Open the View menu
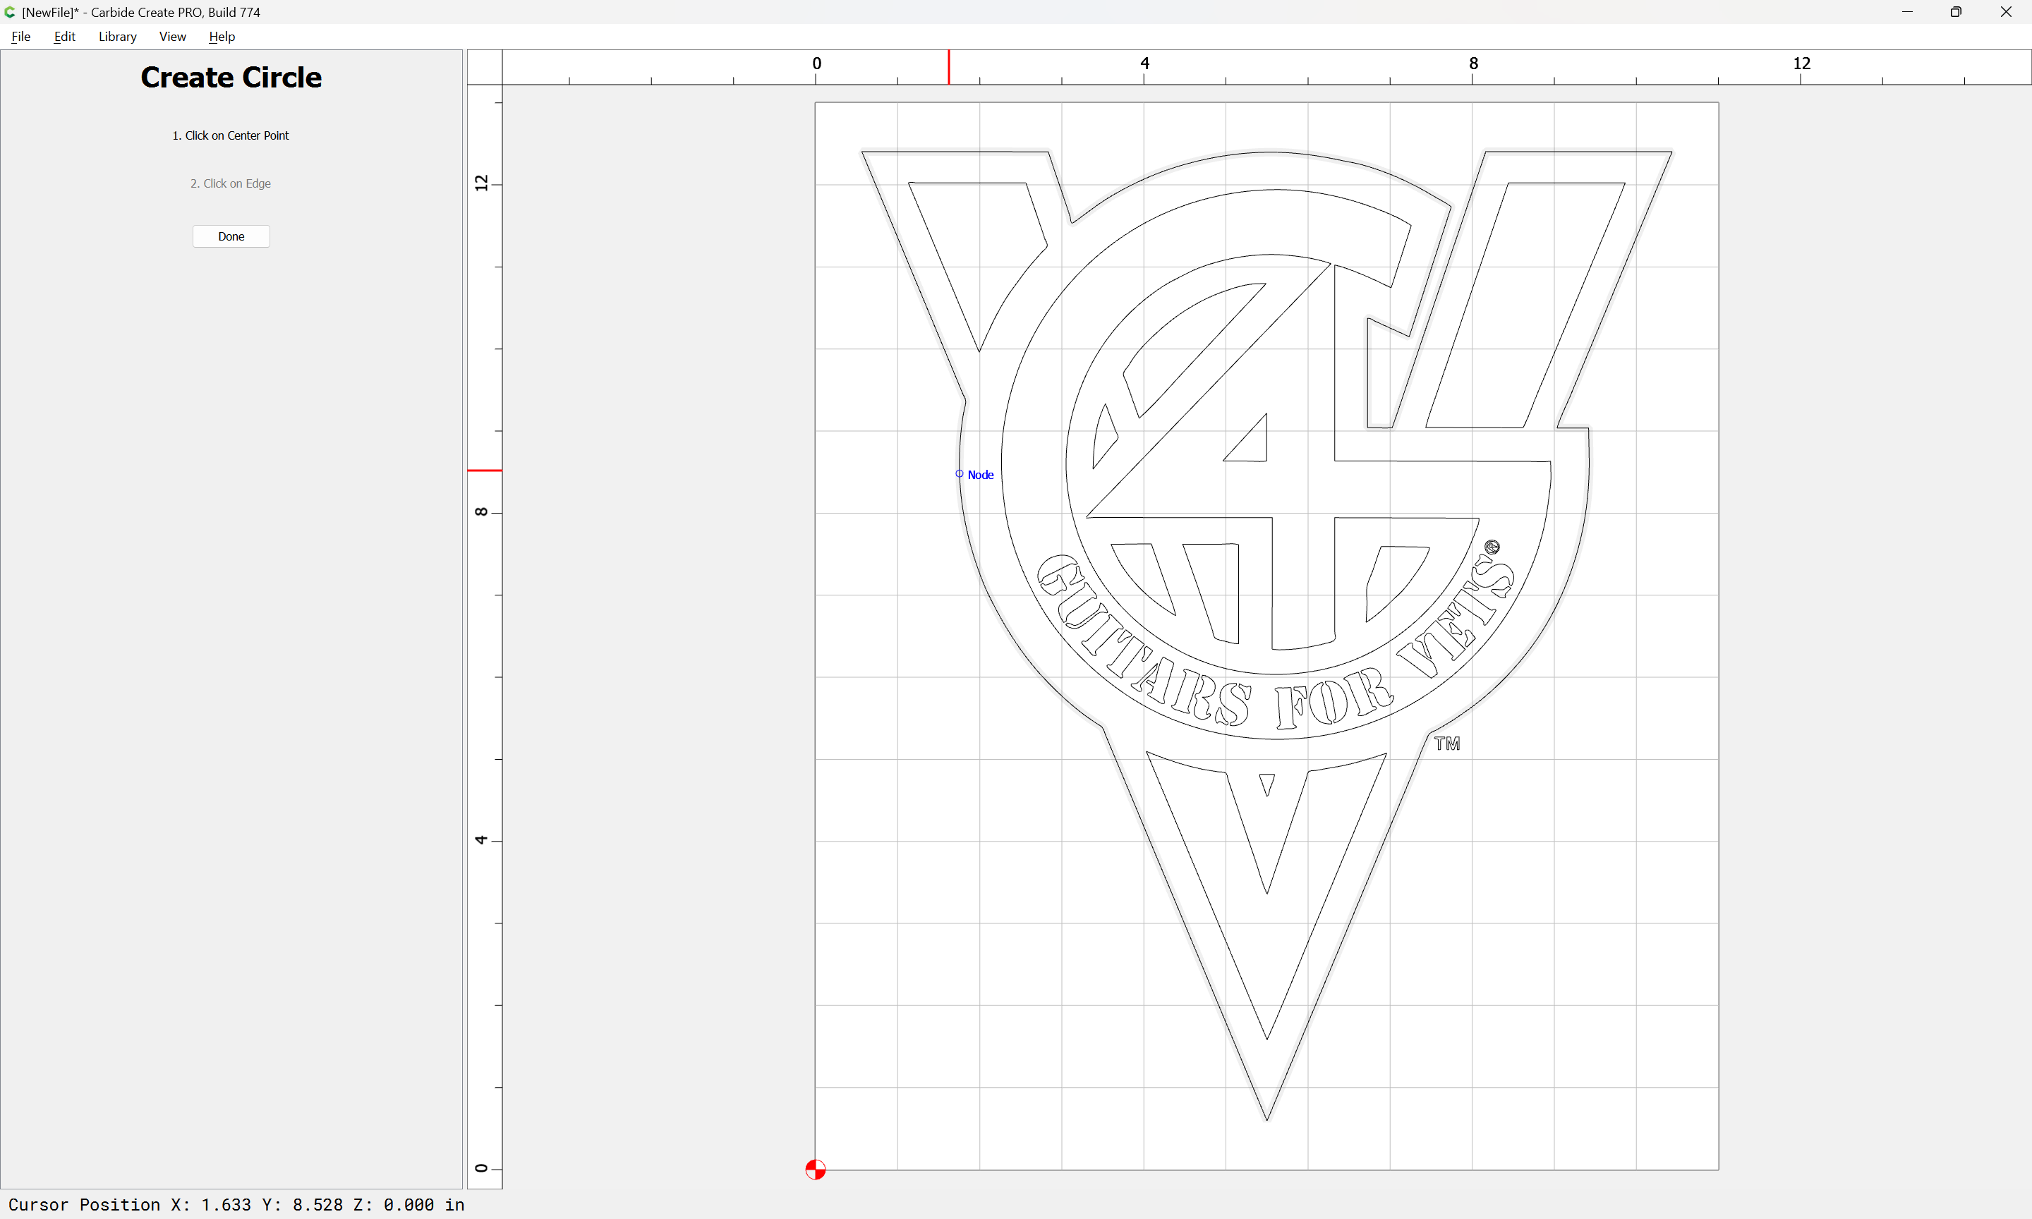2032x1219 pixels. [172, 36]
